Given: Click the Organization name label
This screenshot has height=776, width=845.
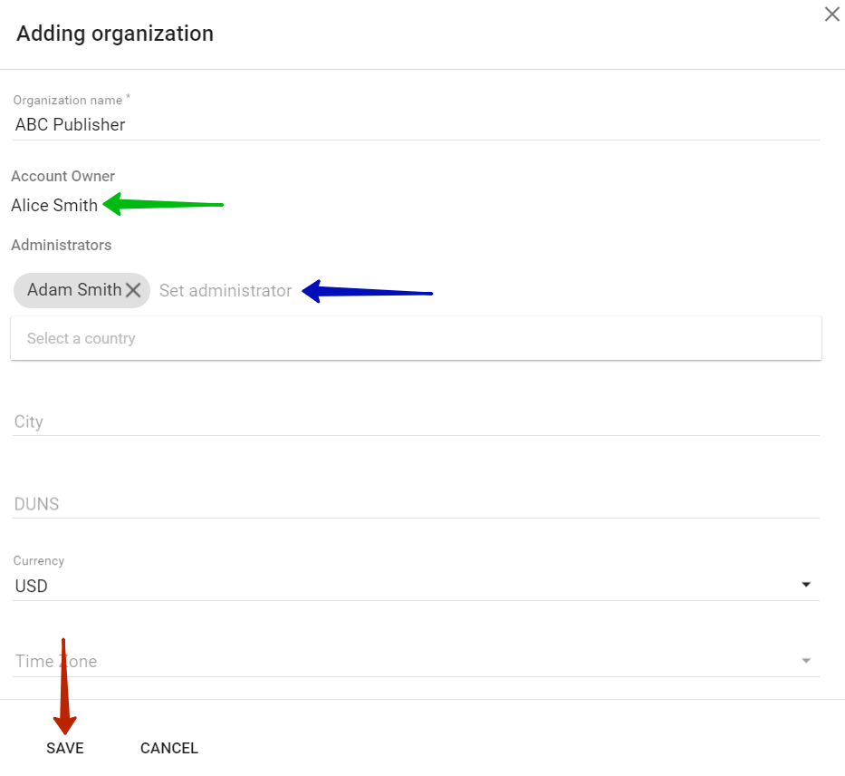Looking at the screenshot, I should pos(69,100).
